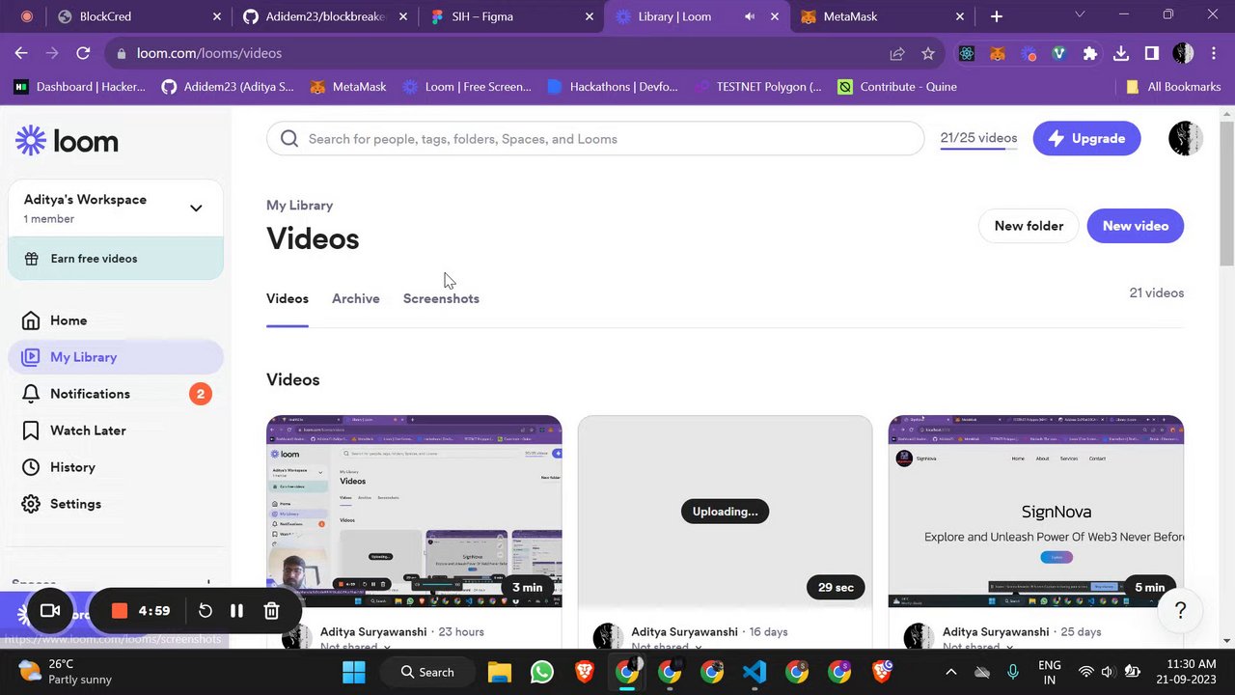This screenshot has width=1235, height=695.
Task: Open the tab search dropdown arrow
Action: pyautogui.click(x=1080, y=15)
